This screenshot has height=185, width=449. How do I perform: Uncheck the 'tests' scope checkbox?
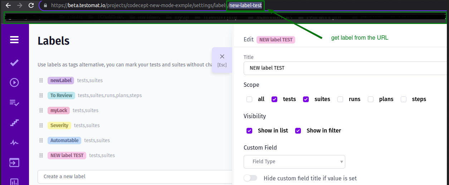pos(274,99)
